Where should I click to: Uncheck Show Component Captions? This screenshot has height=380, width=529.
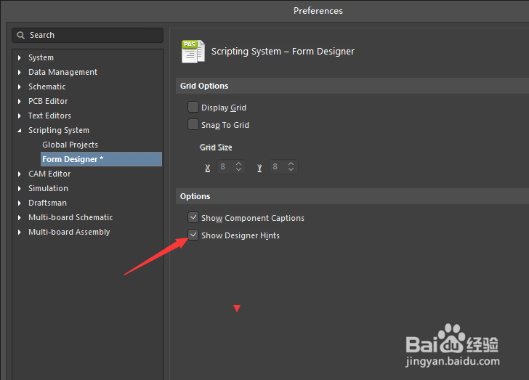click(x=193, y=217)
